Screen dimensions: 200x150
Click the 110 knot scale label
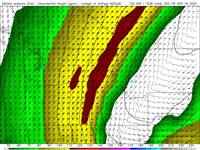pyautogui.click(x=69, y=145)
